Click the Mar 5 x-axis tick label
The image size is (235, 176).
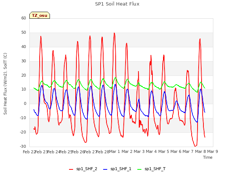tap(163, 151)
